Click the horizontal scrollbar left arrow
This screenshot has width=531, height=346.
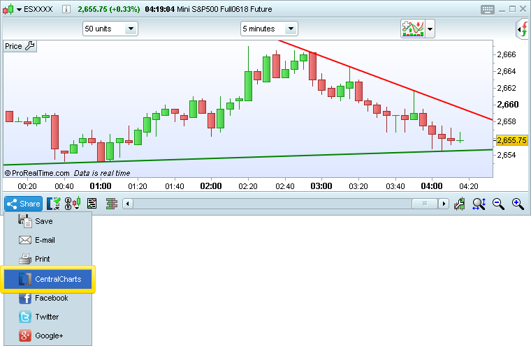[127, 204]
